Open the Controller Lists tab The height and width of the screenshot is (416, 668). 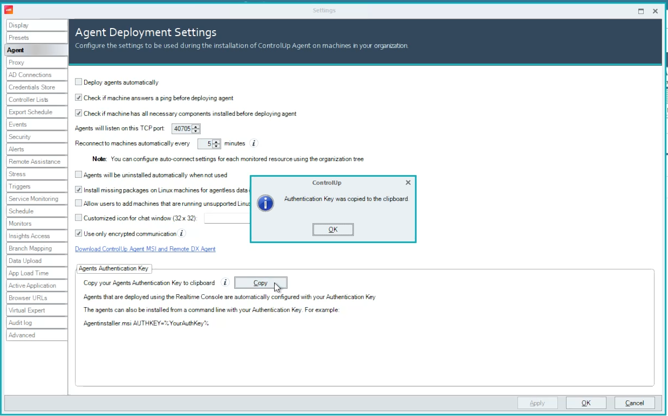pyautogui.click(x=36, y=100)
